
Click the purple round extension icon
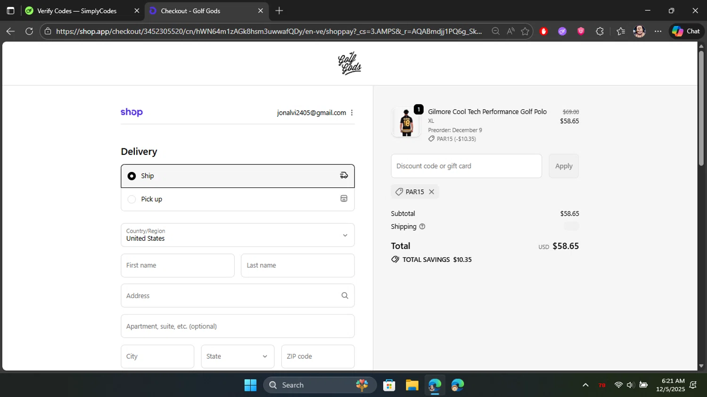tap(562, 31)
